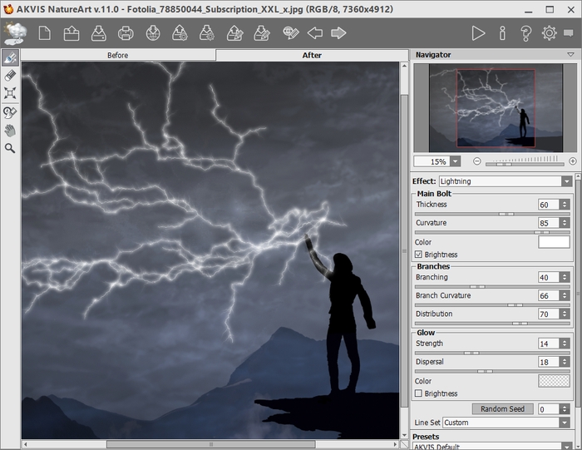This screenshot has width=582, height=450.
Task: Click the Thickness slider
Action: point(492,215)
